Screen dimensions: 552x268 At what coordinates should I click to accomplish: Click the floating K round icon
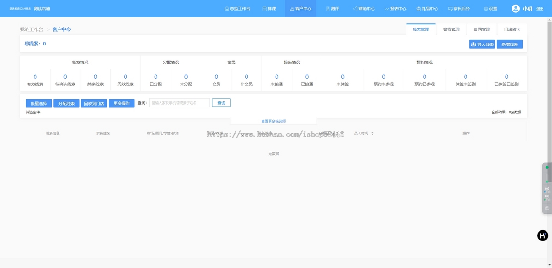543,235
